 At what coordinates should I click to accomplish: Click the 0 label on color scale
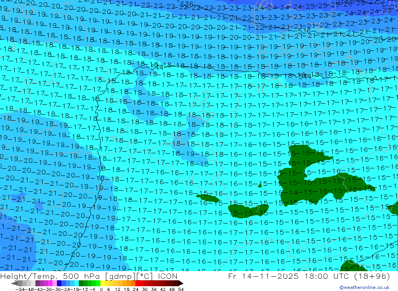101,289
